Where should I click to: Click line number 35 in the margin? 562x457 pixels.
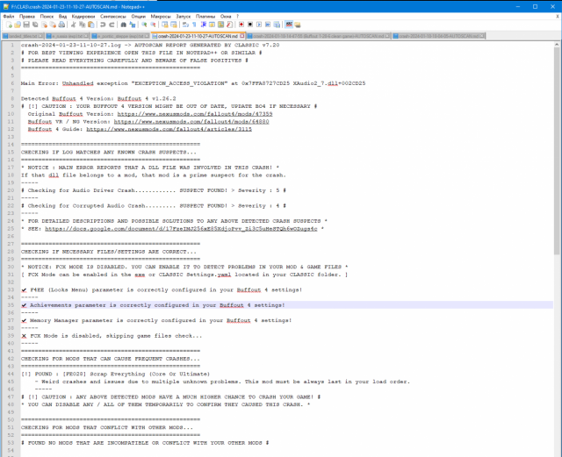tap(11, 305)
